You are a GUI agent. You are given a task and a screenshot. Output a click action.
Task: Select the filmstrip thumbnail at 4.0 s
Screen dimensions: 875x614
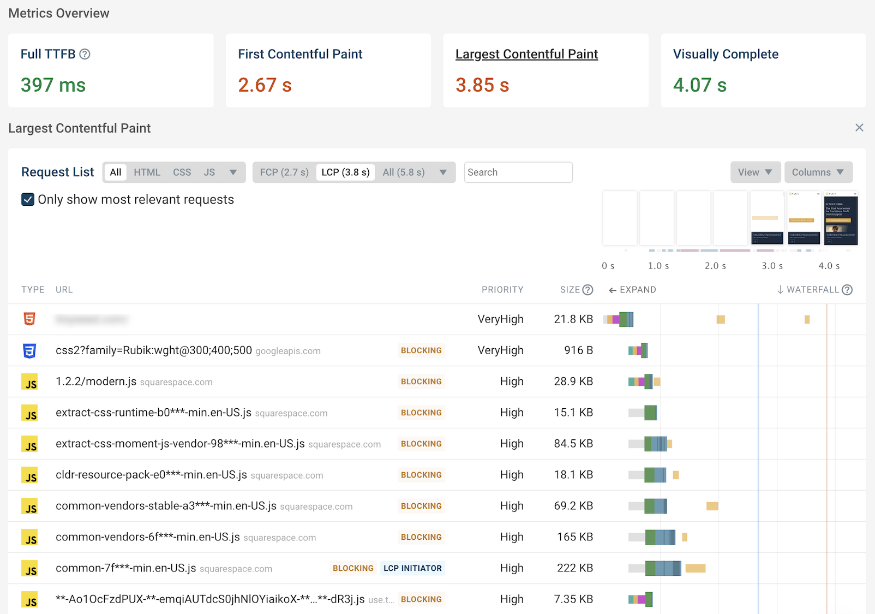coord(841,218)
